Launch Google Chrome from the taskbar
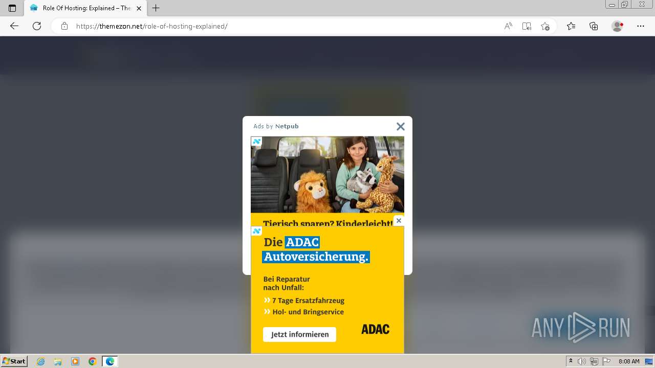 [x=92, y=361]
